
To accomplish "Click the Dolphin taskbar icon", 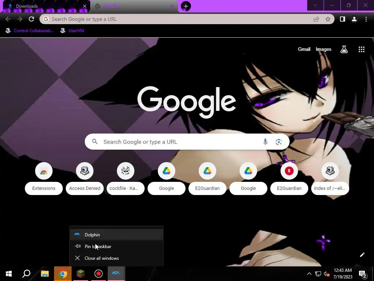I will [x=117, y=274].
